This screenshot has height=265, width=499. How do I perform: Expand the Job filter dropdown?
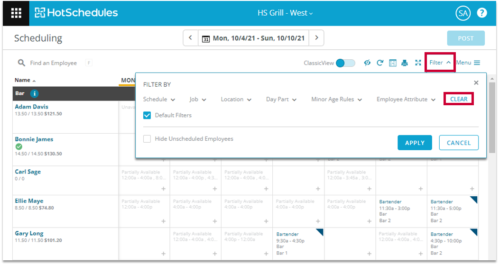click(198, 100)
